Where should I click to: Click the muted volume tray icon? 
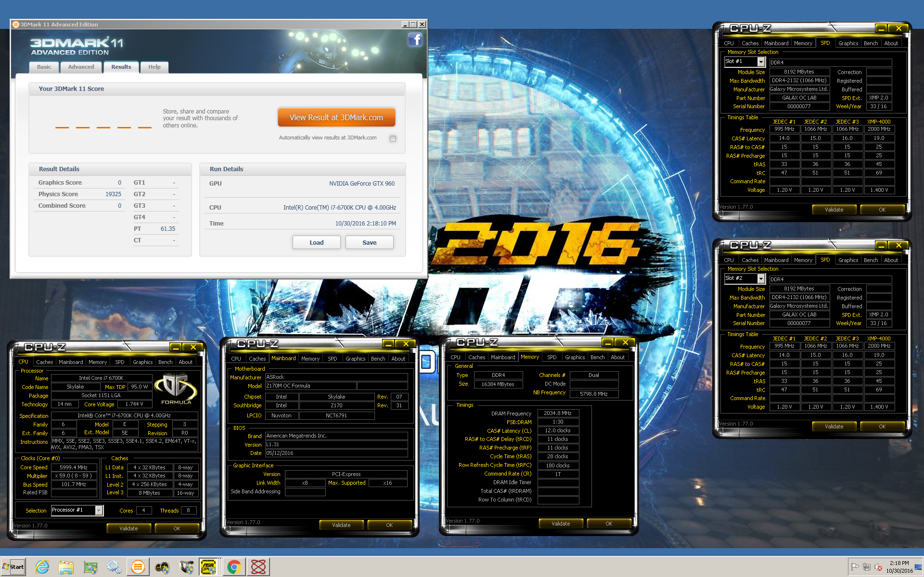click(x=878, y=567)
